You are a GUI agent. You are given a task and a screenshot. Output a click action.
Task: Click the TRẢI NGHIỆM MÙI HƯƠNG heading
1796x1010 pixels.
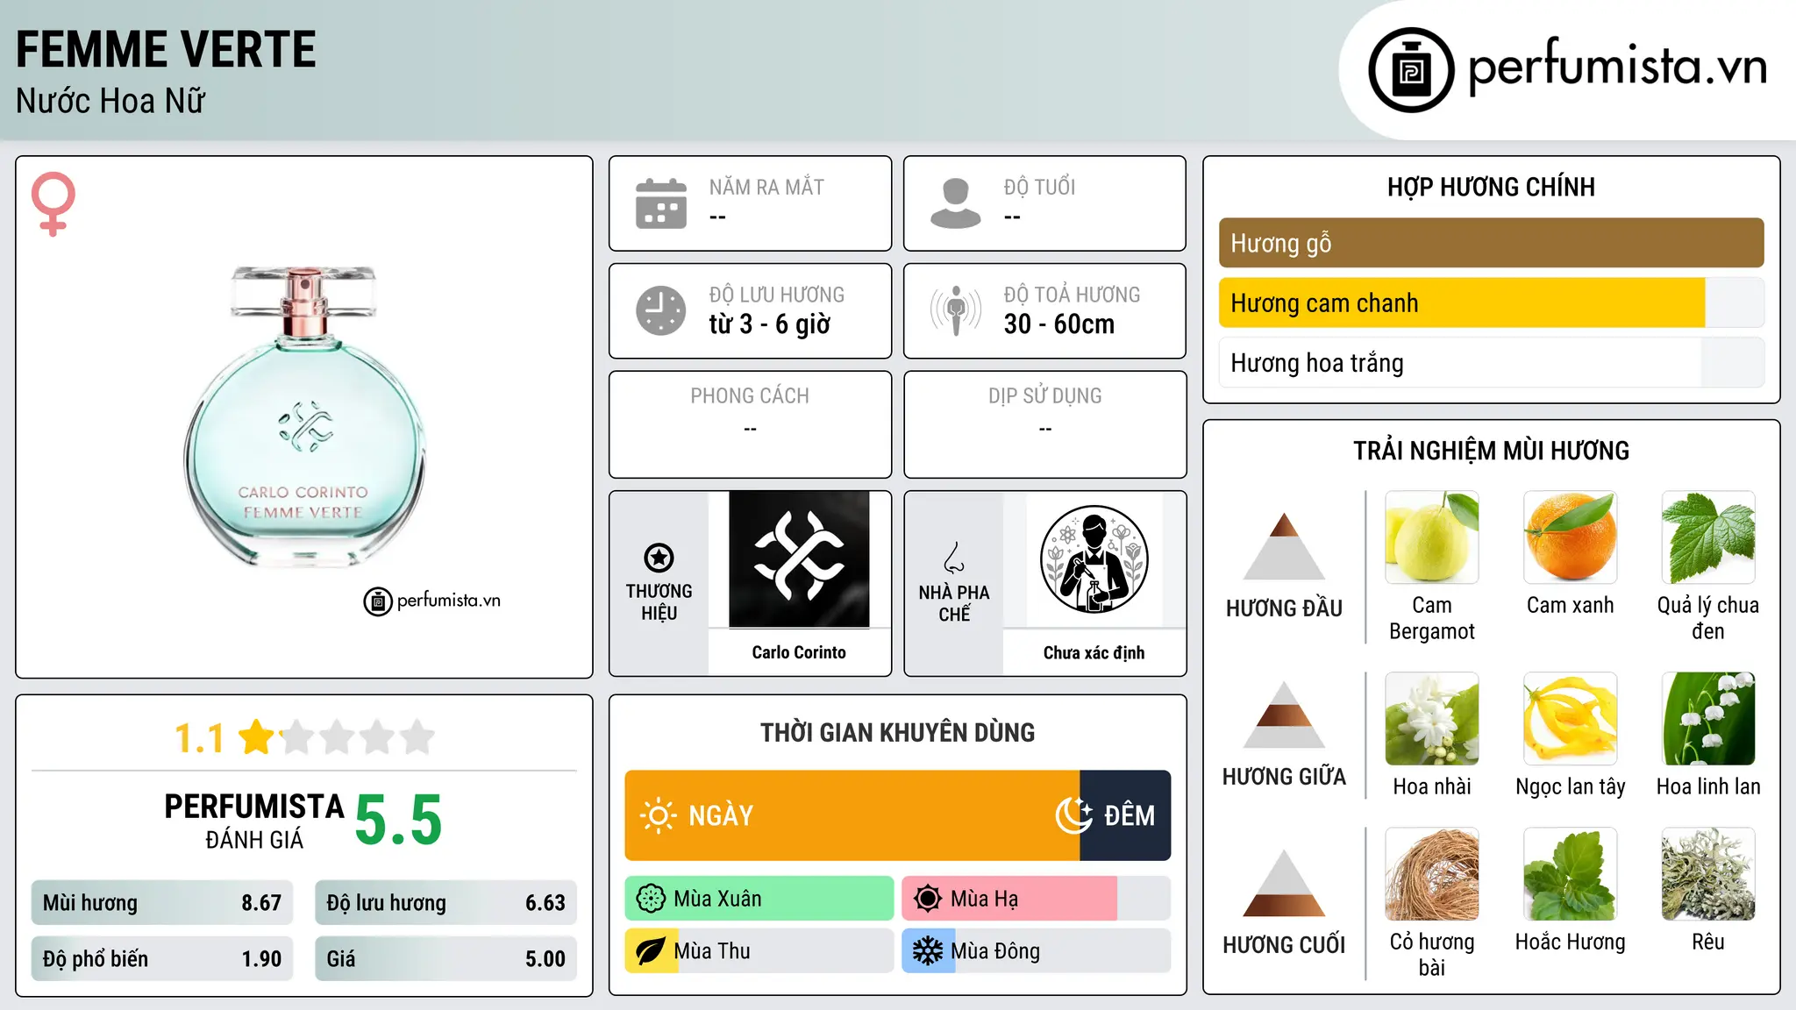click(1491, 451)
